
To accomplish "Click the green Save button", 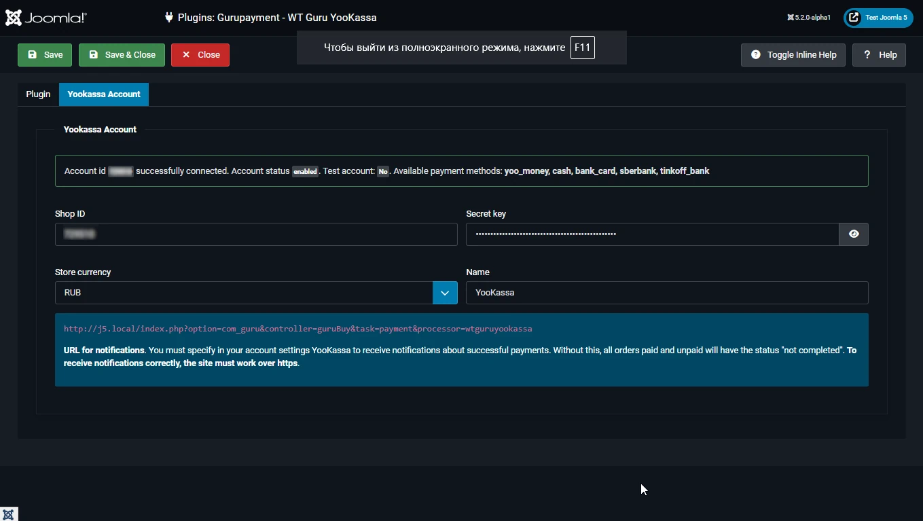I will coord(45,55).
